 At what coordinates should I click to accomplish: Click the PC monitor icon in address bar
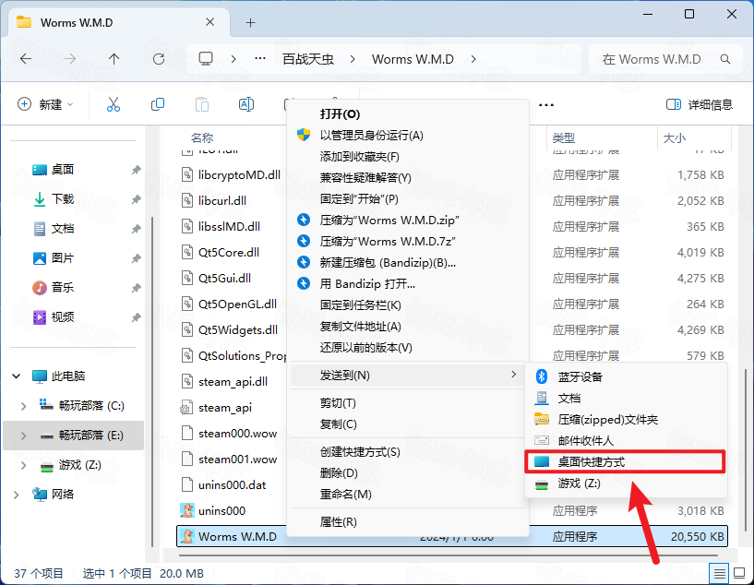tap(206, 59)
